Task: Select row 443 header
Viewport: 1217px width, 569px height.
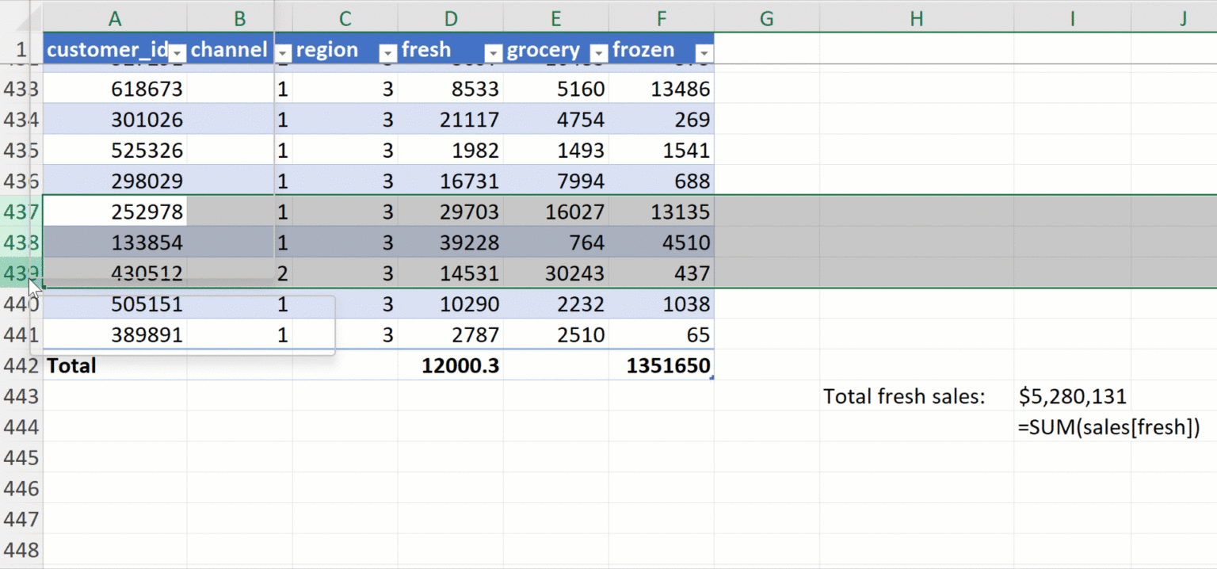Action: tap(21, 396)
